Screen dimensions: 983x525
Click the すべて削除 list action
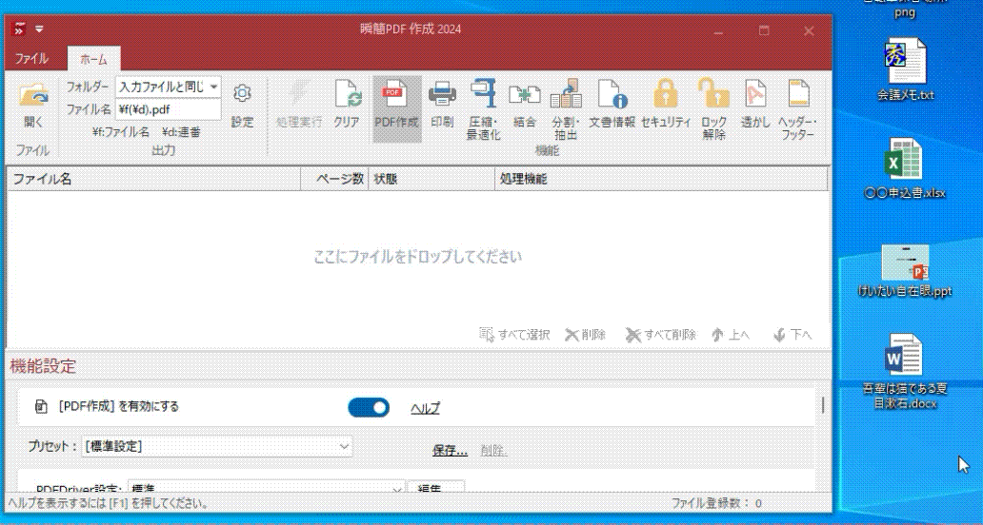(661, 335)
